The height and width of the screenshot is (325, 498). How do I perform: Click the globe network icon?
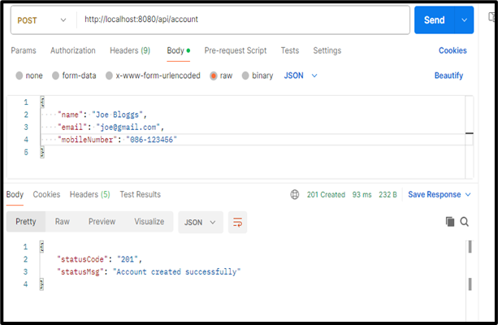[295, 195]
